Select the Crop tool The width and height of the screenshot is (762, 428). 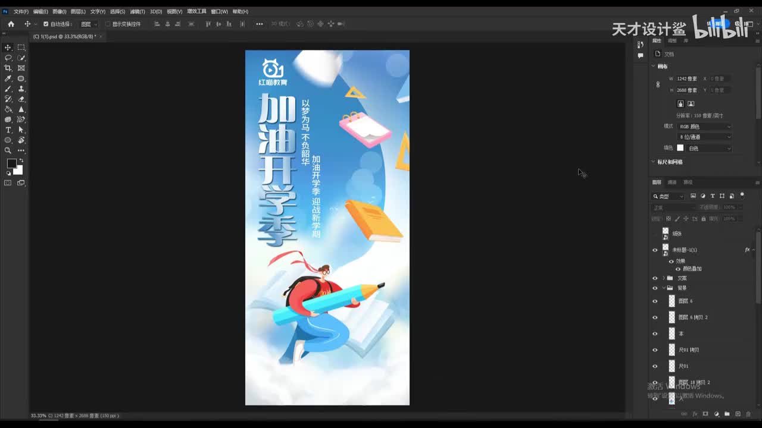(8, 68)
